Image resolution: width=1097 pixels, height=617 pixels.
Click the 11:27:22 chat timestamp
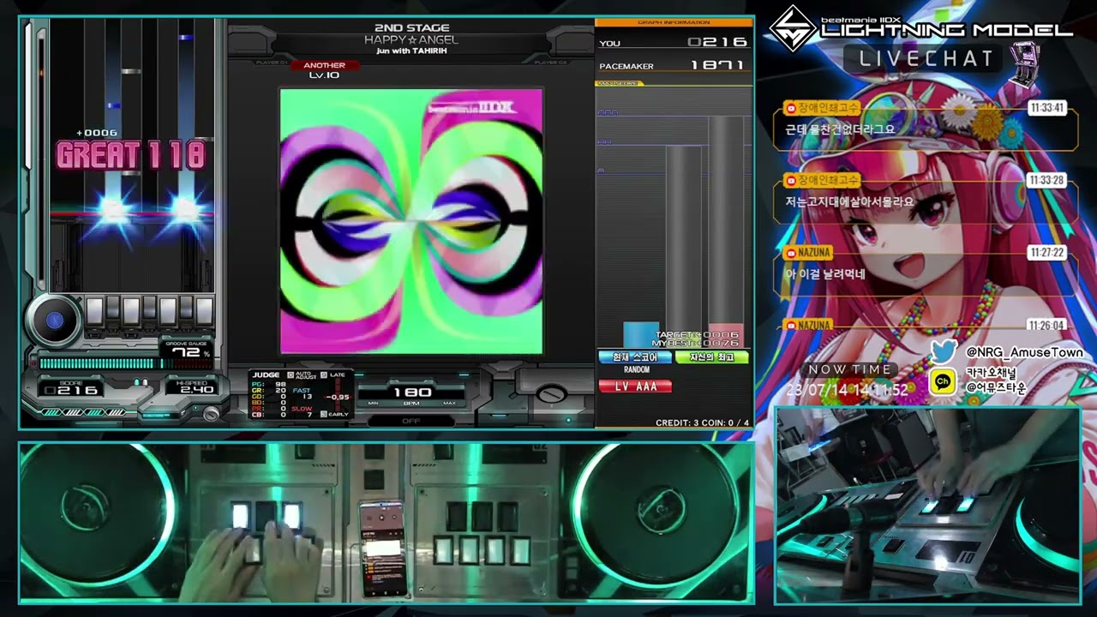[1047, 253]
